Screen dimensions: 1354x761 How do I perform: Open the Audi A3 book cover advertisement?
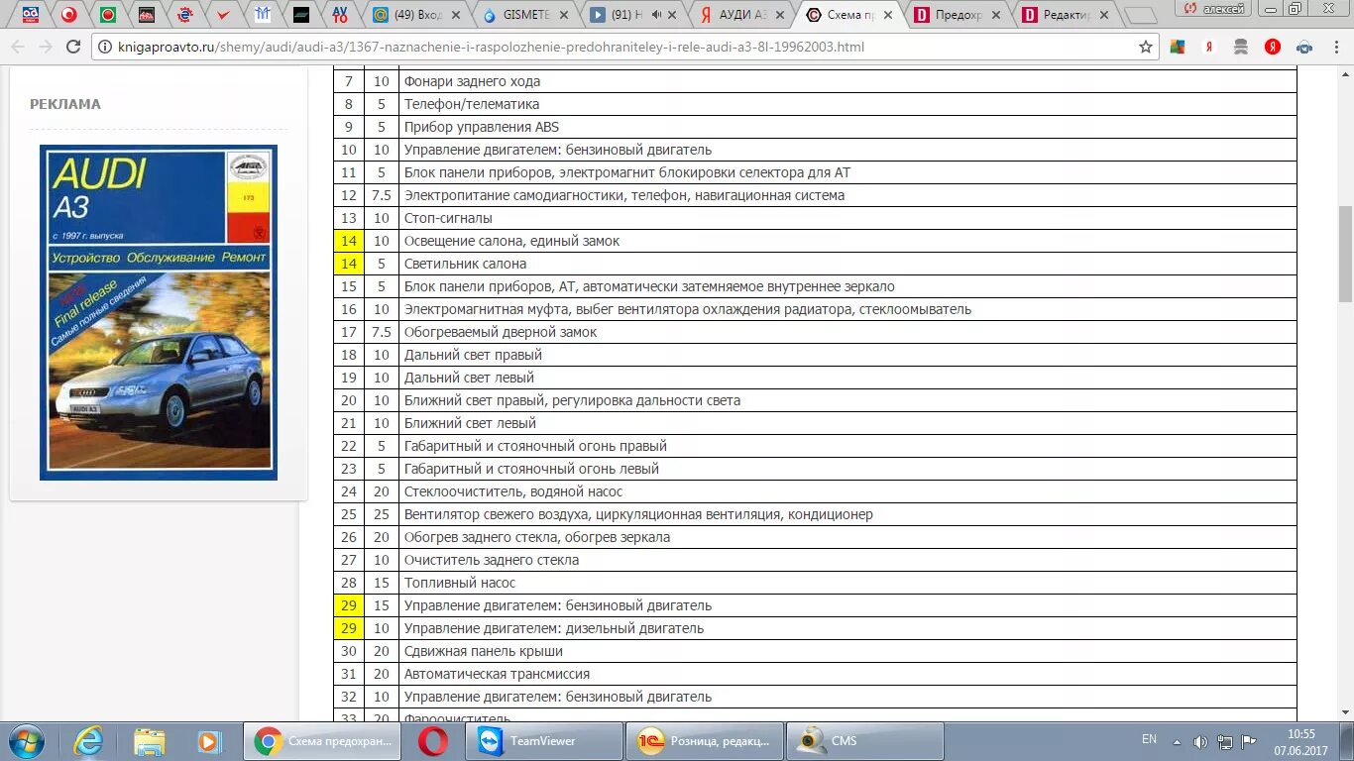(159, 313)
